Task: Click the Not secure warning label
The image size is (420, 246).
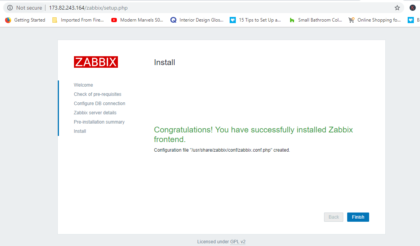Action: (29, 8)
